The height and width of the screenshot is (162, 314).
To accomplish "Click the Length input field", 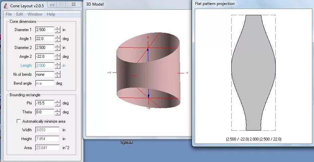I will (x=45, y=65).
